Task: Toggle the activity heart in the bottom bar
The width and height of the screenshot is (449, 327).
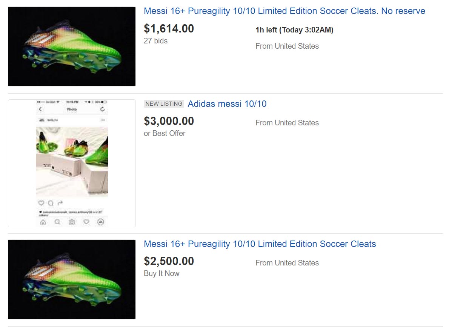Action: [x=86, y=221]
